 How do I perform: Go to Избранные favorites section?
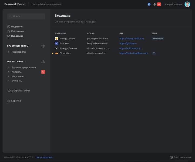point(17,31)
